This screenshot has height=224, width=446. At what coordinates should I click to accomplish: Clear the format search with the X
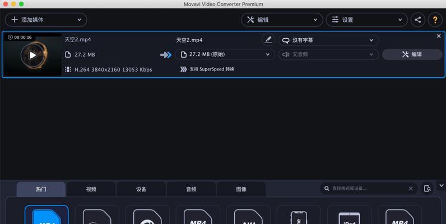(411, 189)
